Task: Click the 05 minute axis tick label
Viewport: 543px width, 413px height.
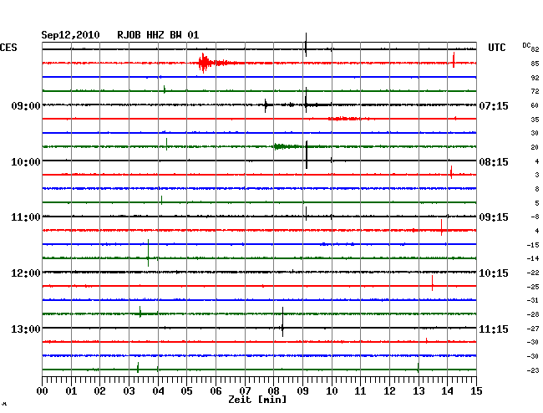Action: click(x=186, y=390)
